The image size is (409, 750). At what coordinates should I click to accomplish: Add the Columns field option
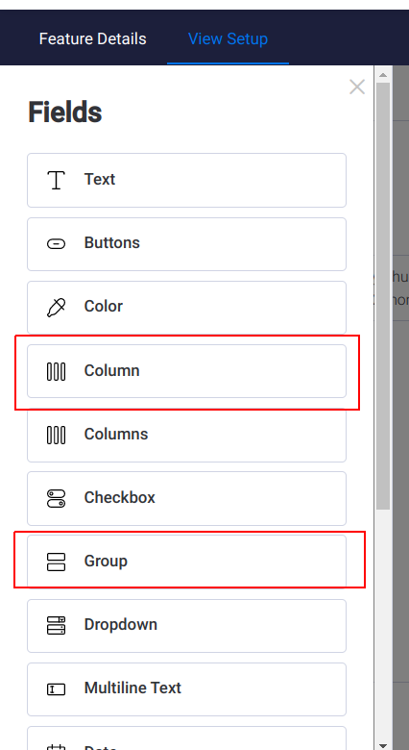click(x=186, y=435)
